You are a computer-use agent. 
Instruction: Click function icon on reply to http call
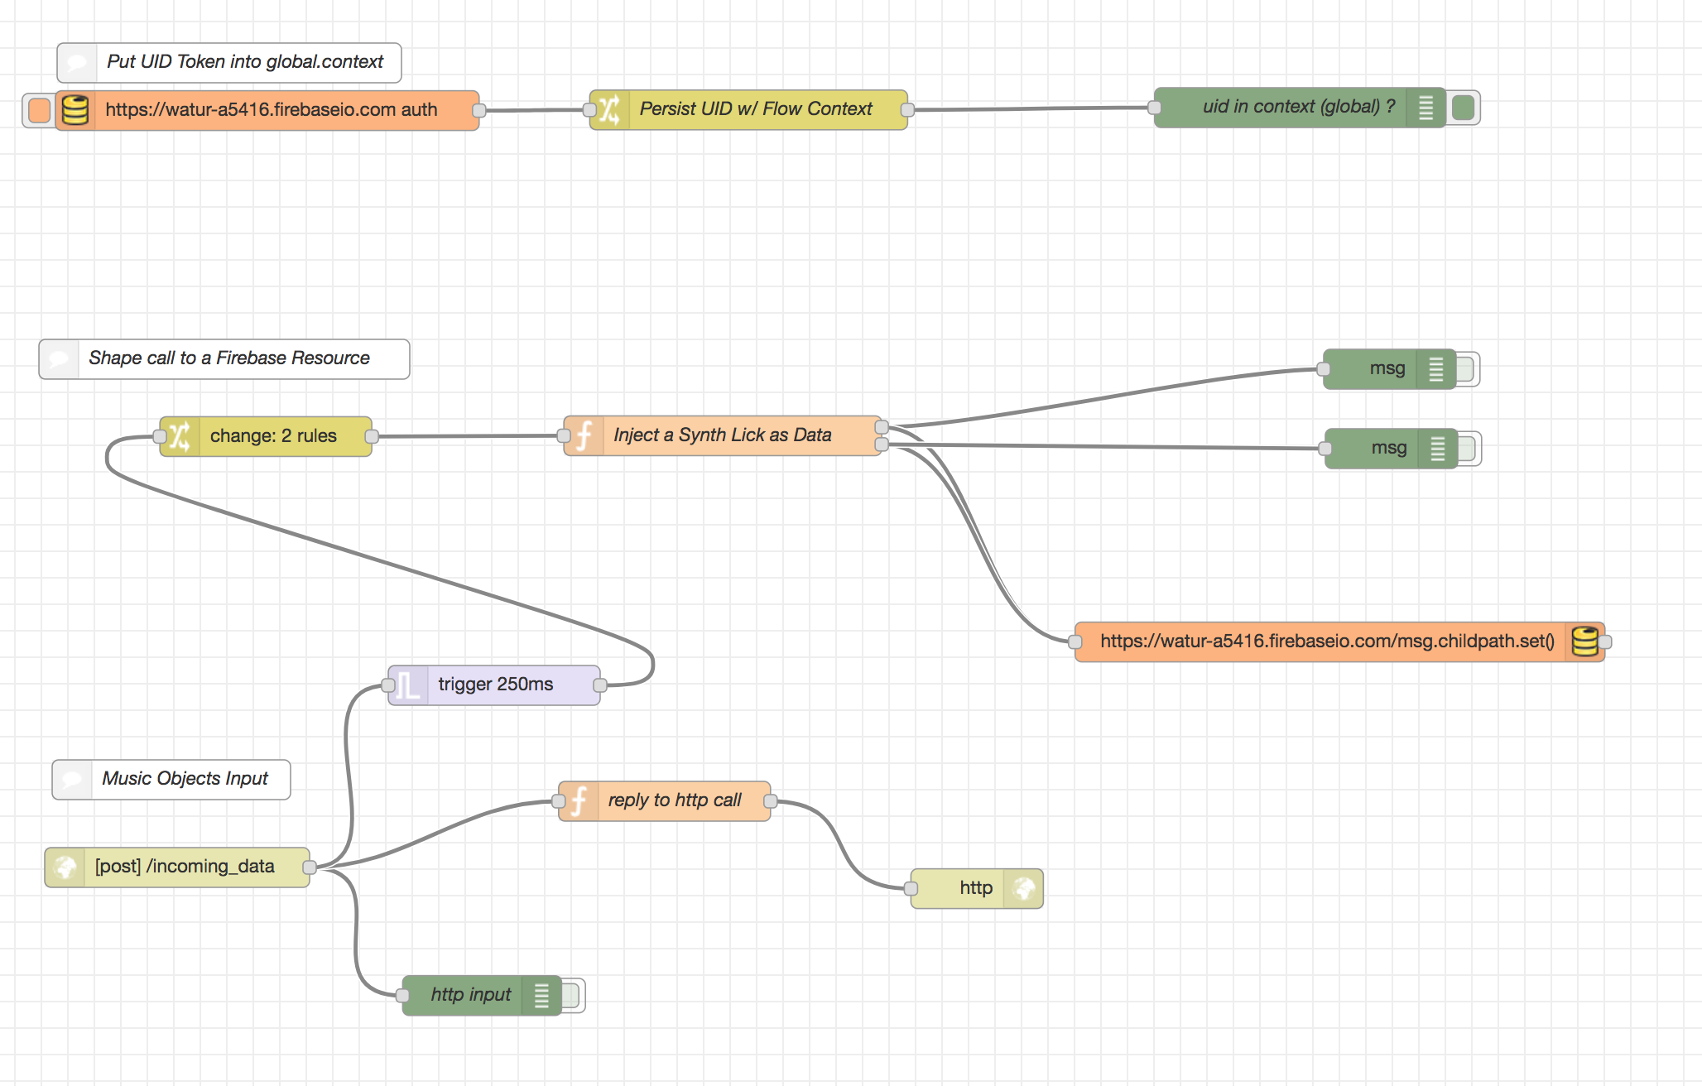tap(579, 801)
